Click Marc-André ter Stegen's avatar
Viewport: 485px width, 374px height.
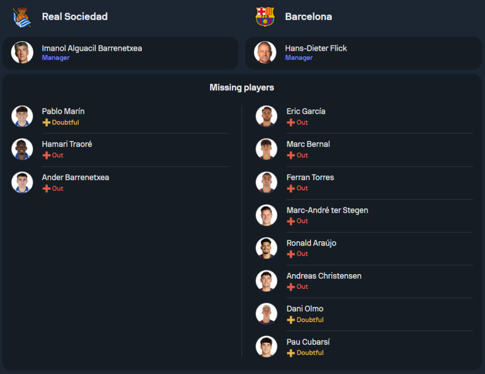[266, 215]
